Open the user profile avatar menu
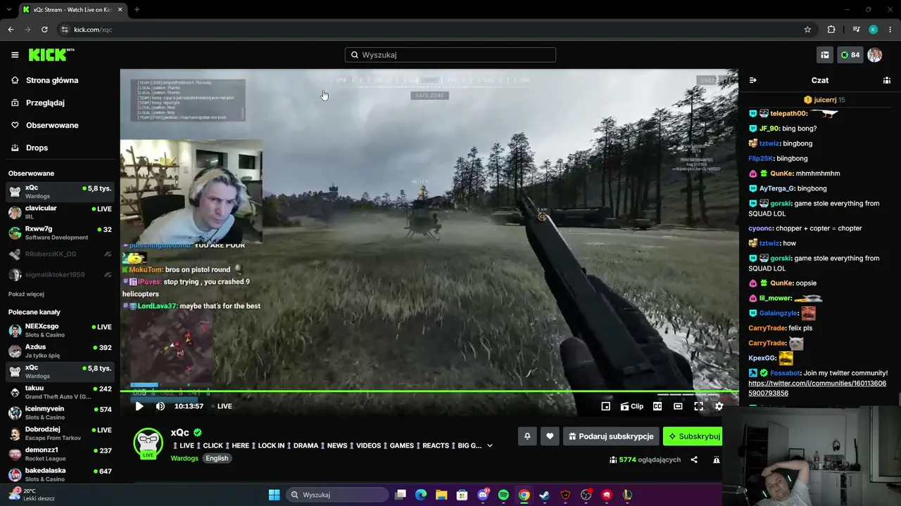The width and height of the screenshot is (901, 506). [x=875, y=55]
